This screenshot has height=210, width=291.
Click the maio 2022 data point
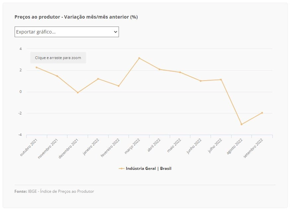180,72
